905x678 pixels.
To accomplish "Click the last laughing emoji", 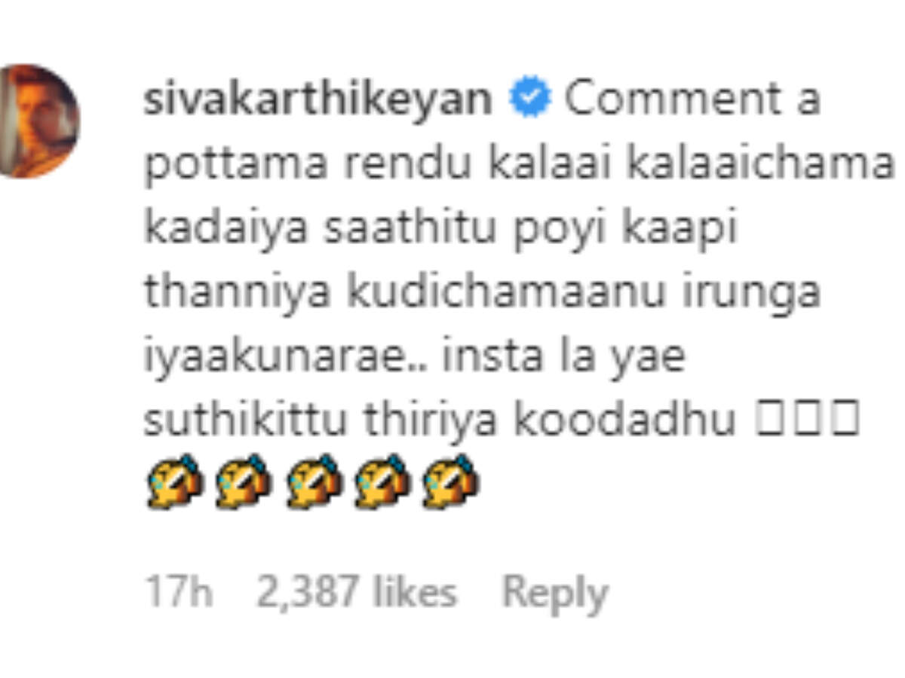I will point(452,483).
